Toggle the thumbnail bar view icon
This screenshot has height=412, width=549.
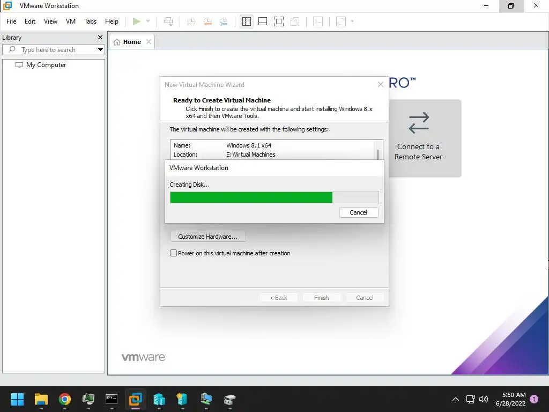(x=263, y=21)
